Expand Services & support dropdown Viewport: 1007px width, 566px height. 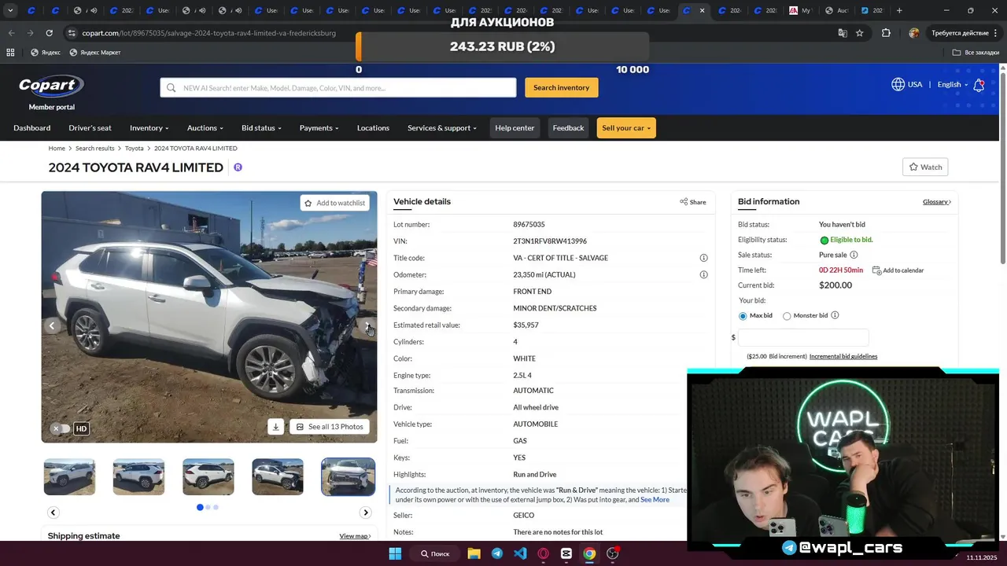442,128
